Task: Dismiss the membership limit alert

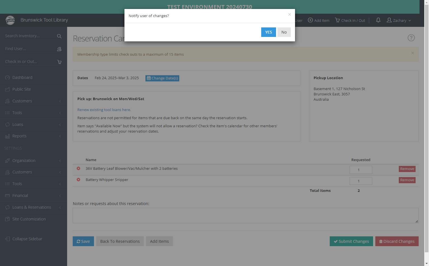Action: point(412,53)
